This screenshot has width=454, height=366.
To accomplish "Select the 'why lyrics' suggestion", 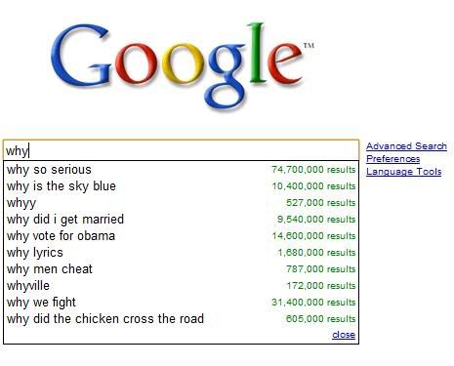I will [181, 253].
